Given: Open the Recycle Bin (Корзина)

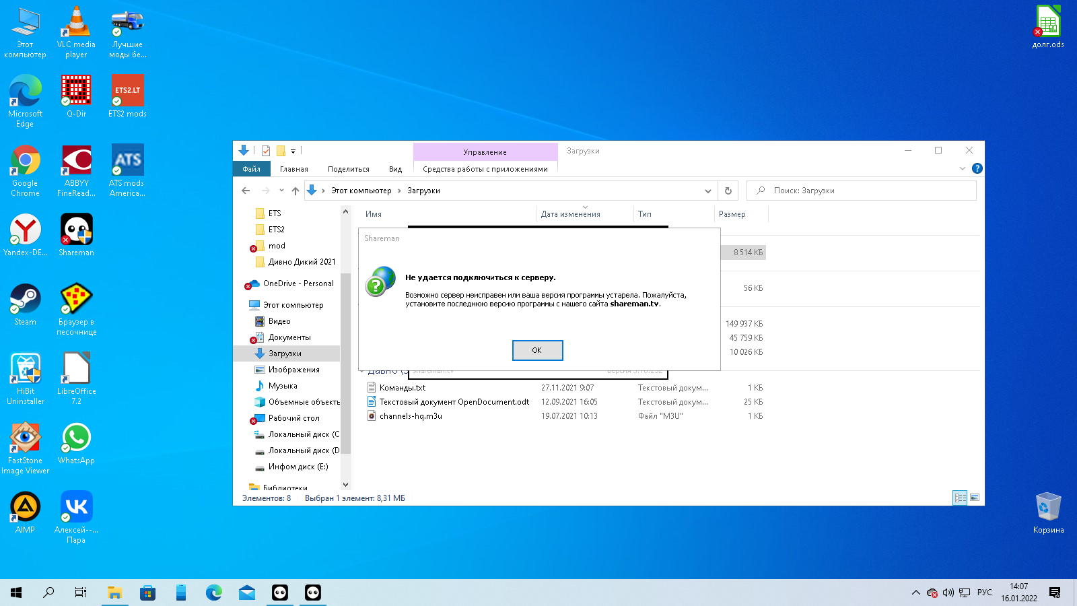Looking at the screenshot, I should click(1048, 512).
